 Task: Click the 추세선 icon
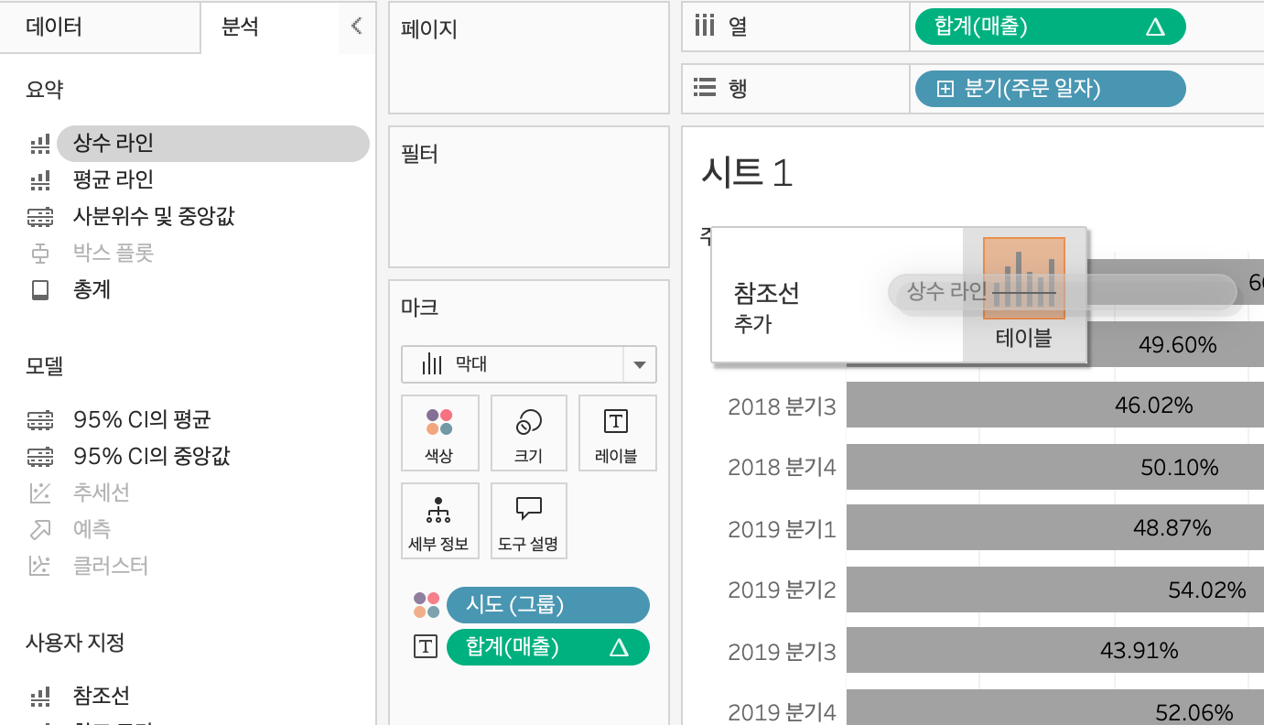tap(40, 493)
